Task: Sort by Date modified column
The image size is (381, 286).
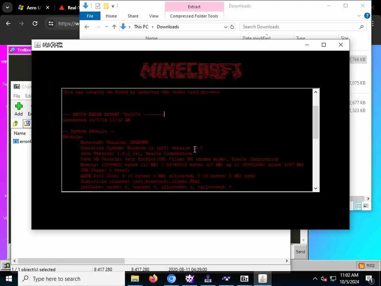Action: point(256,38)
